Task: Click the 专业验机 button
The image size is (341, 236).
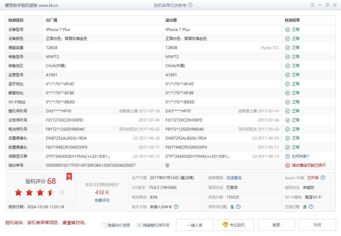Action: point(234,225)
